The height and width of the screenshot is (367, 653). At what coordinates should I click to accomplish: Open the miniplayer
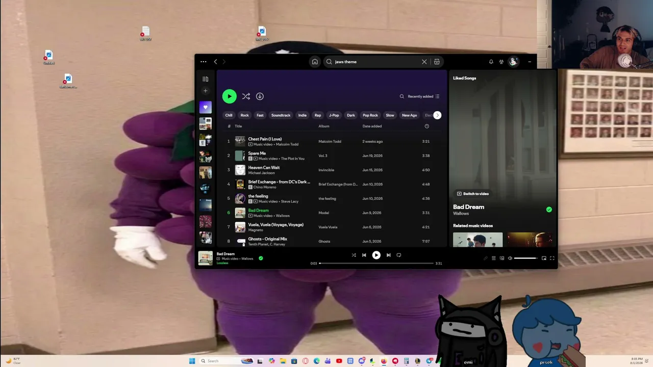coord(544,258)
